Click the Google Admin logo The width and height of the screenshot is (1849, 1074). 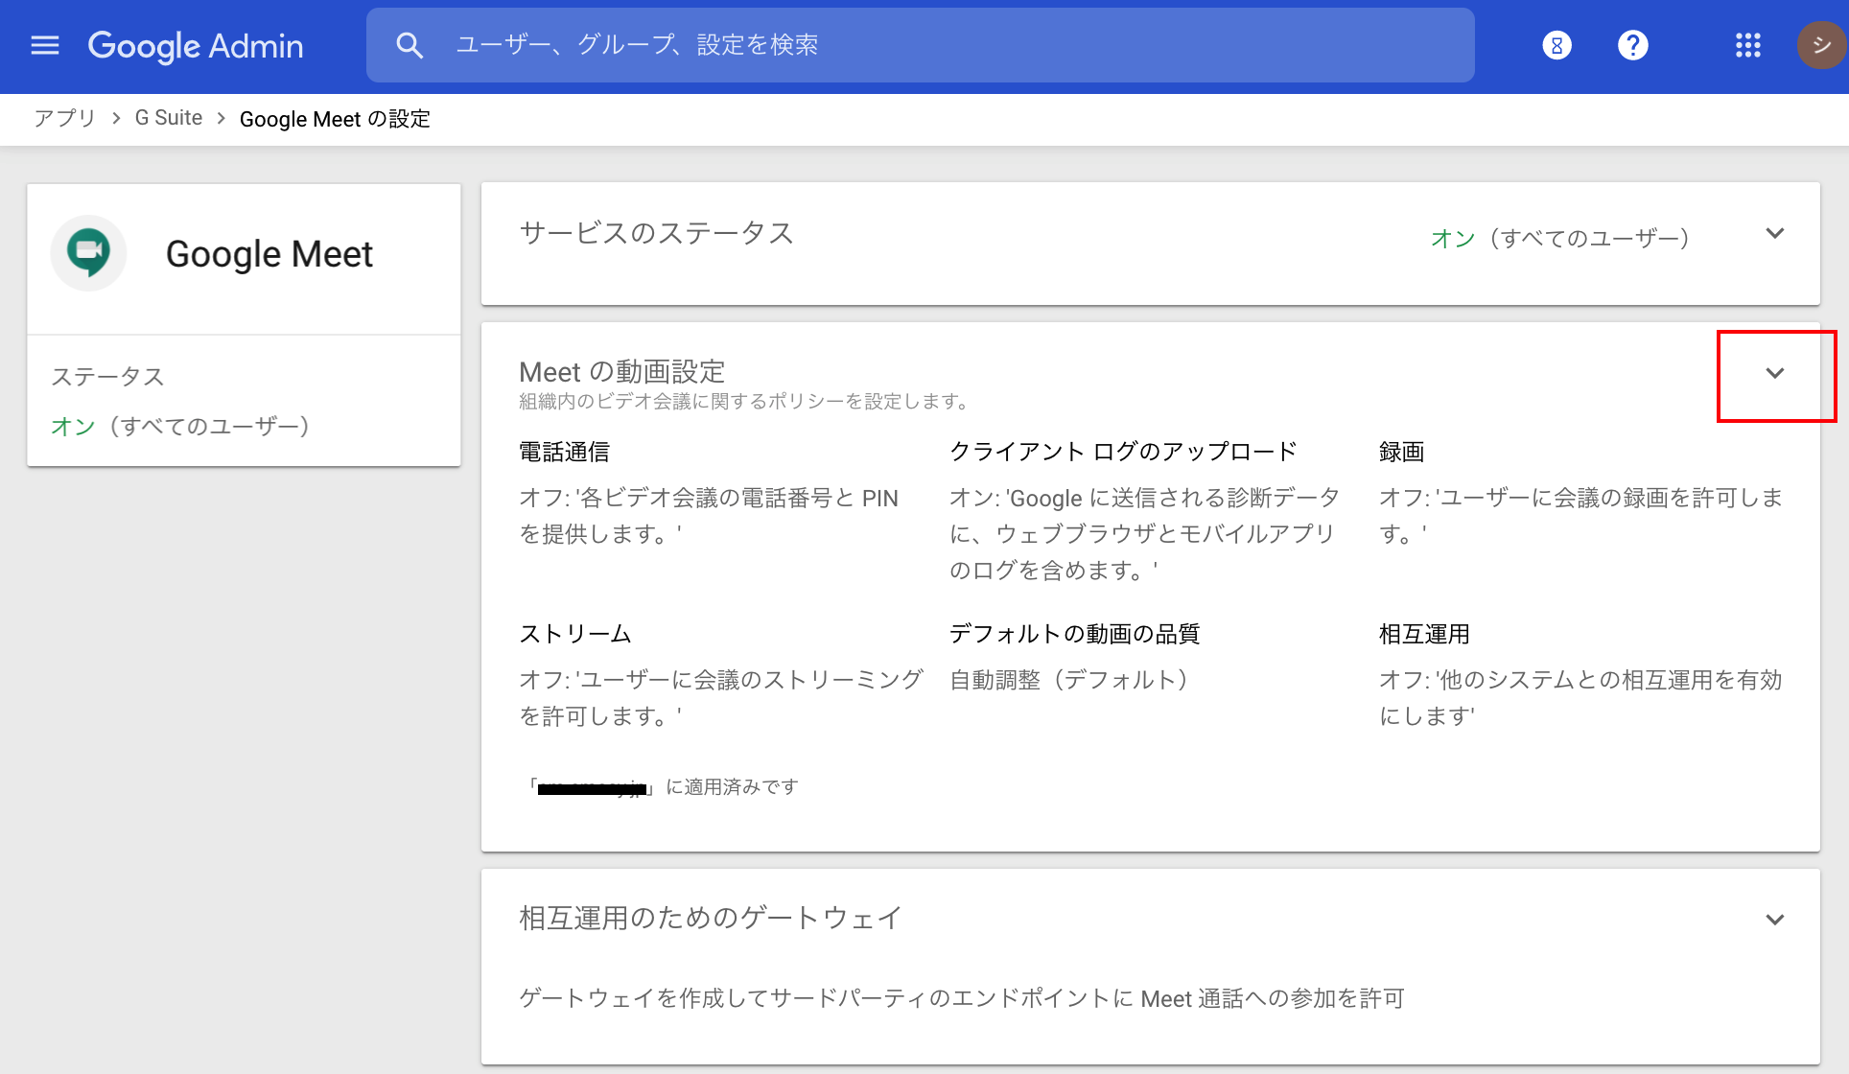(x=196, y=45)
